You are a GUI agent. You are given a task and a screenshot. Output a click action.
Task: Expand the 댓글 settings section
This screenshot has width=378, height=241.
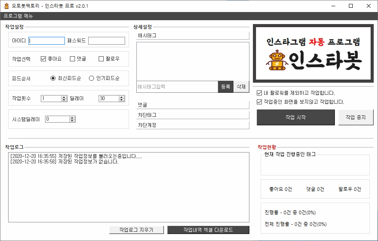193,105
